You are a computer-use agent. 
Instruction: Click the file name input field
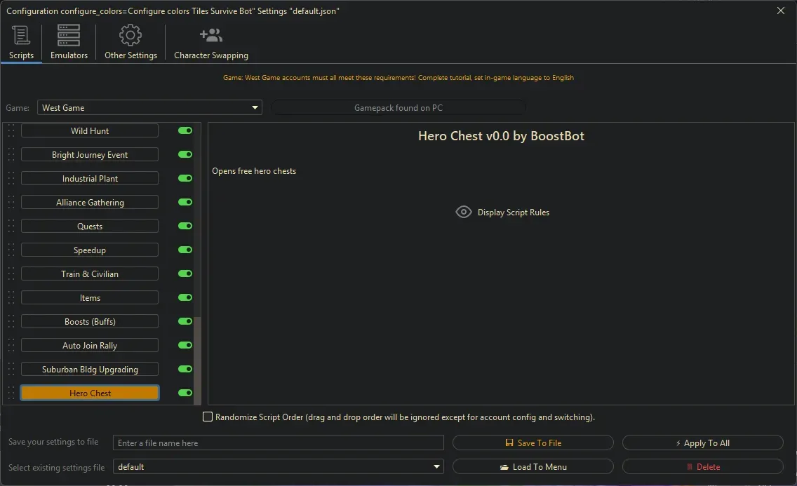278,443
